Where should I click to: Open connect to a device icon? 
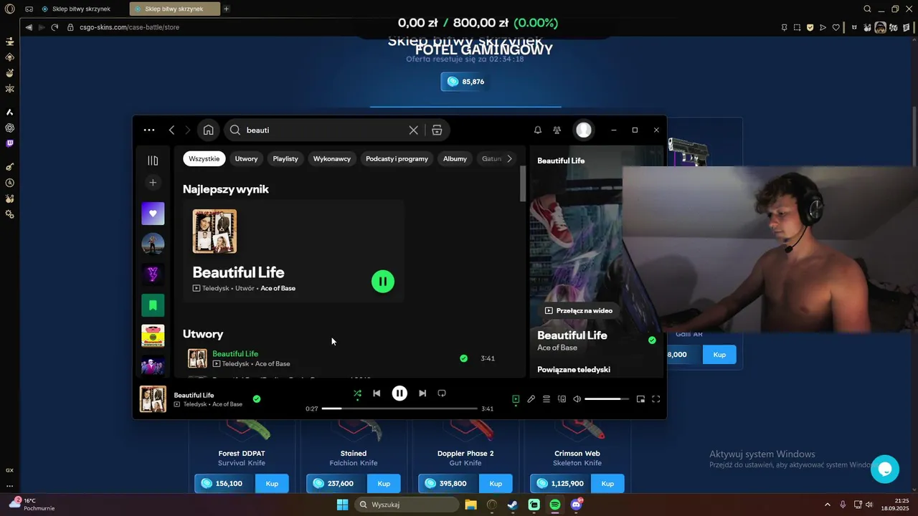562,399
